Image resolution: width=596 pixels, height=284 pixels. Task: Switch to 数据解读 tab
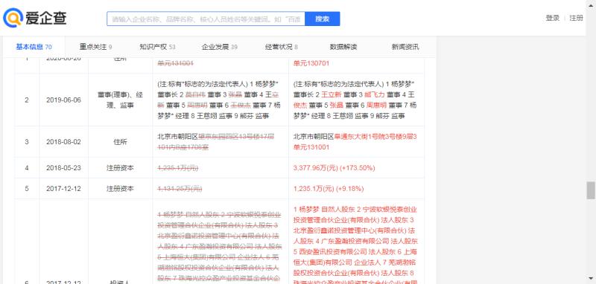coord(343,47)
